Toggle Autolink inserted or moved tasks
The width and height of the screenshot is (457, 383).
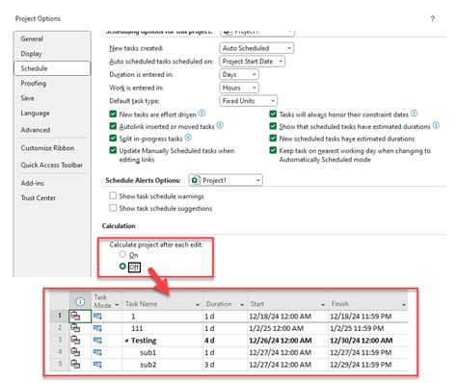[113, 126]
